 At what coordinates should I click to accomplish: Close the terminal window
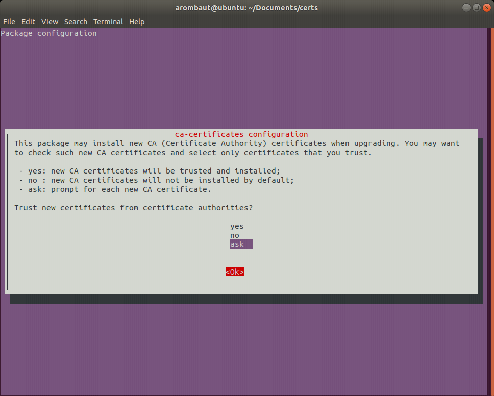point(486,8)
